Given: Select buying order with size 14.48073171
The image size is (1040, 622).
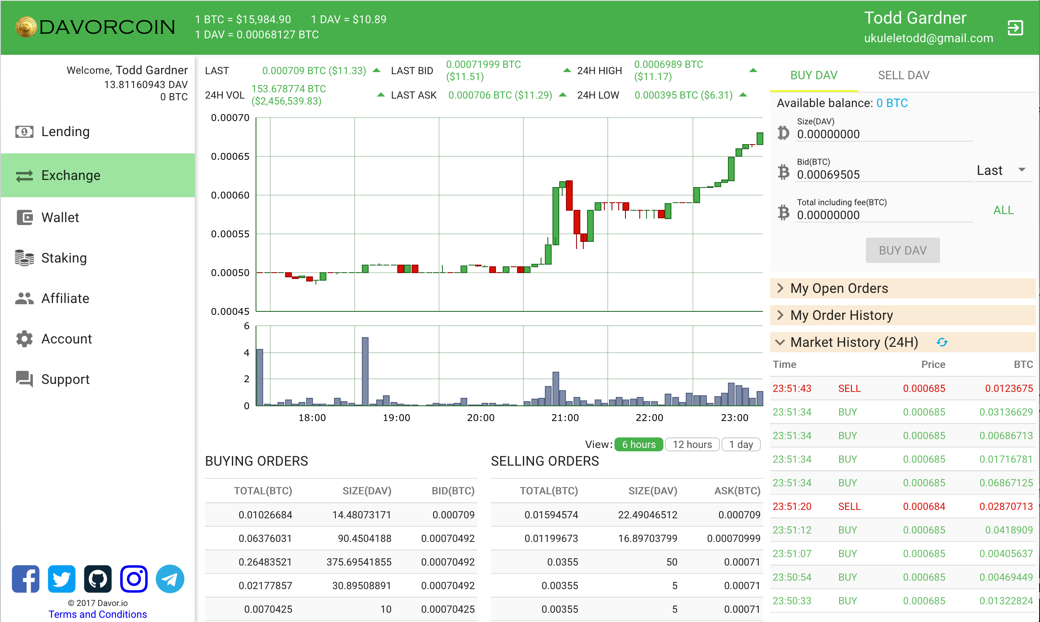Looking at the screenshot, I should (341, 515).
